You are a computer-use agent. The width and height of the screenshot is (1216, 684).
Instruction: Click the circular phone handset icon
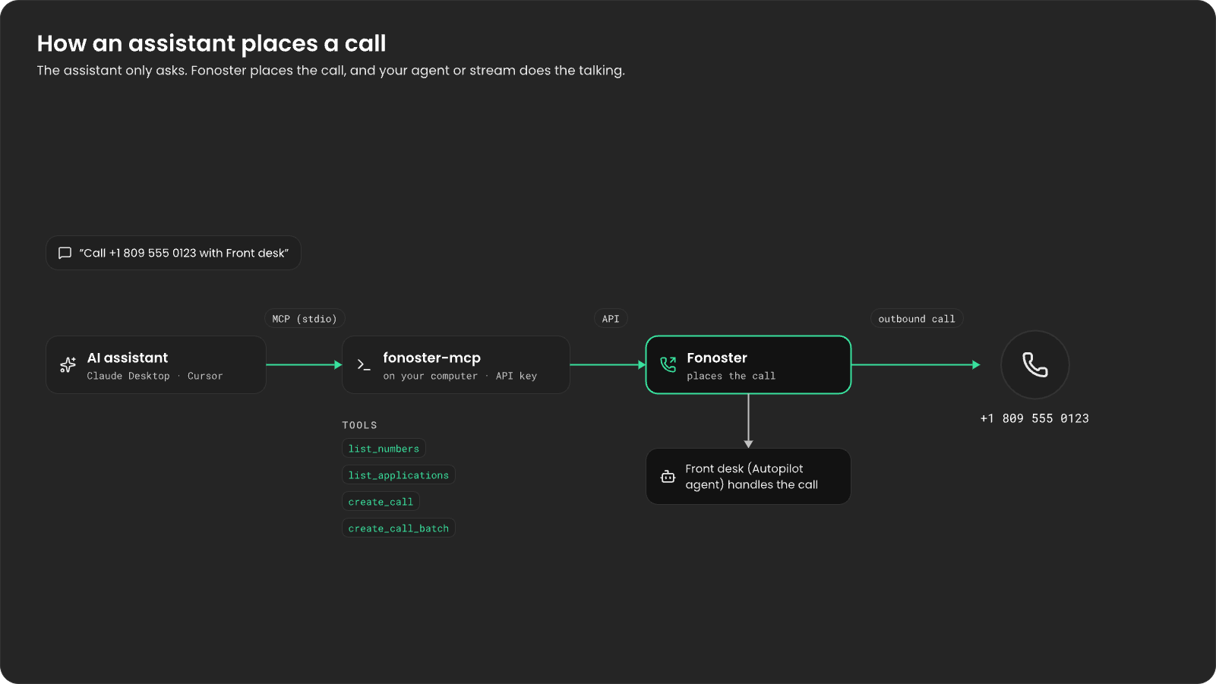point(1035,365)
